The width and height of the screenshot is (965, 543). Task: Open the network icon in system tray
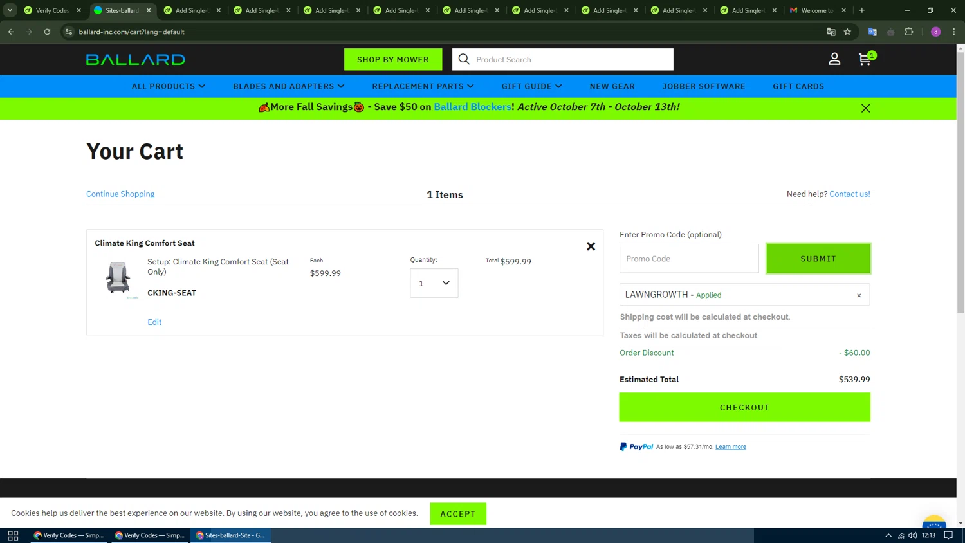pos(901,535)
